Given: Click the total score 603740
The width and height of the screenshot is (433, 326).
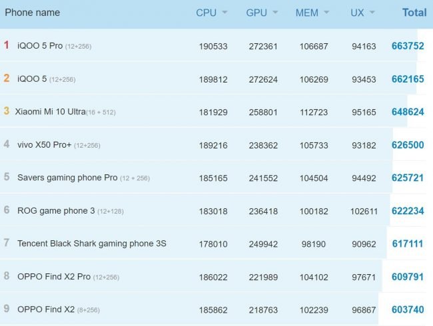Looking at the screenshot, I should [x=408, y=309].
